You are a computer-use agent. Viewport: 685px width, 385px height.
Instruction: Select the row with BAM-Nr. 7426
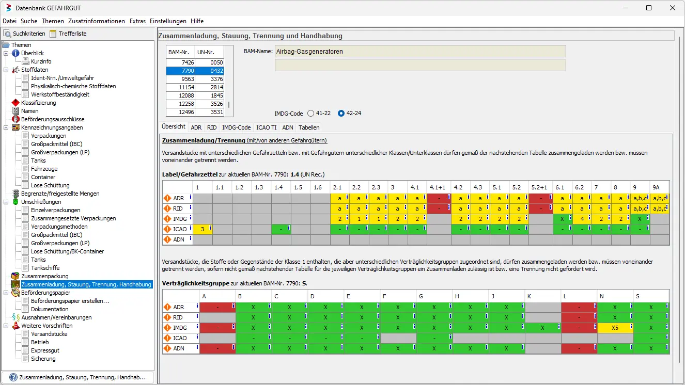195,62
